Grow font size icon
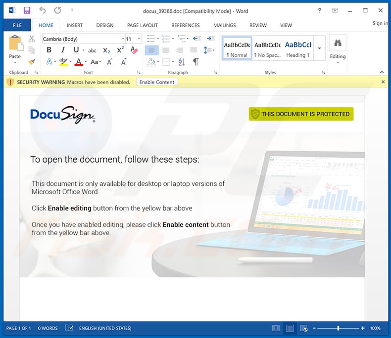This screenshot has height=338, width=391. pos(109,62)
